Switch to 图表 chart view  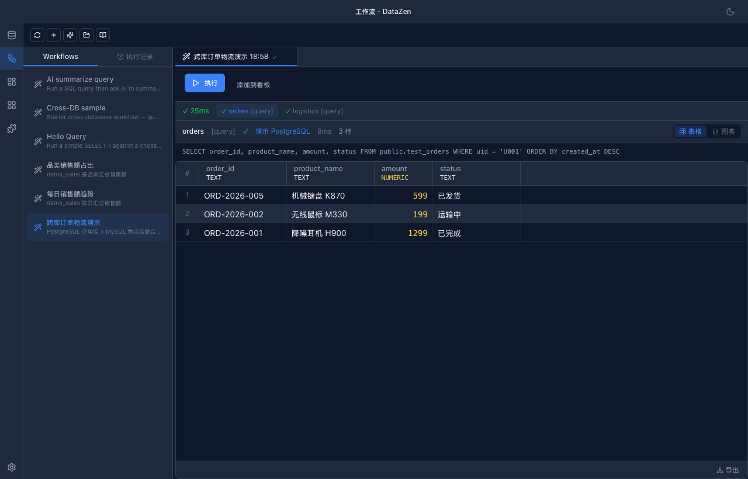[723, 131]
